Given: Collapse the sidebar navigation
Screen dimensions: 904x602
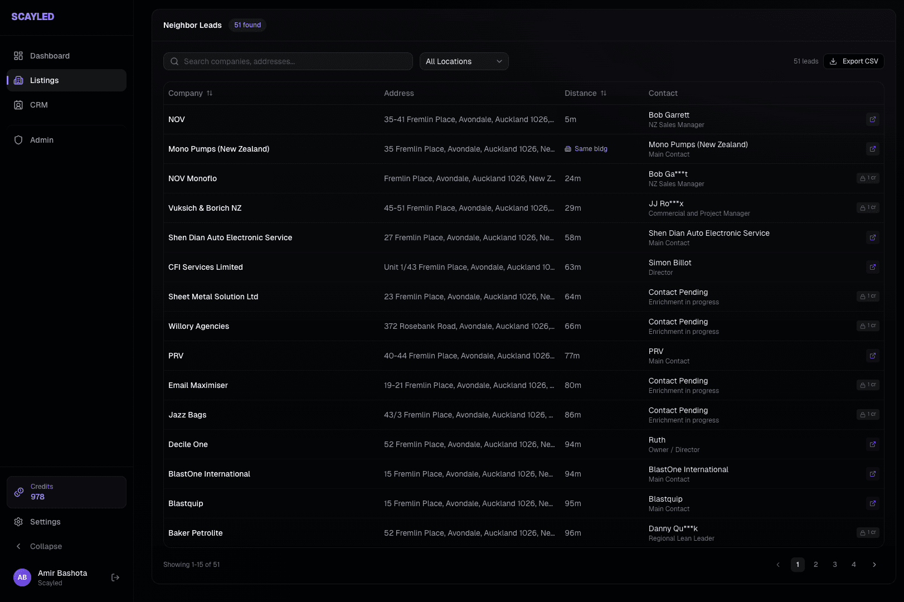Looking at the screenshot, I should point(46,546).
